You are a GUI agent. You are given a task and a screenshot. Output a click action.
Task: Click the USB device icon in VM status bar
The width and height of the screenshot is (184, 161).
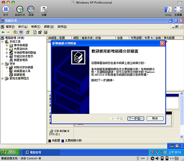tap(143, 159)
